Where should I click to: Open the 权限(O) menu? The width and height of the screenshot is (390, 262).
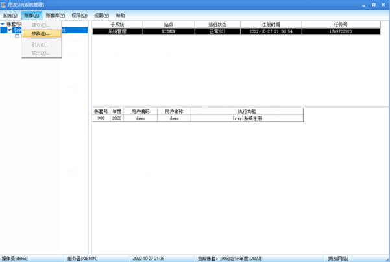[x=79, y=15]
